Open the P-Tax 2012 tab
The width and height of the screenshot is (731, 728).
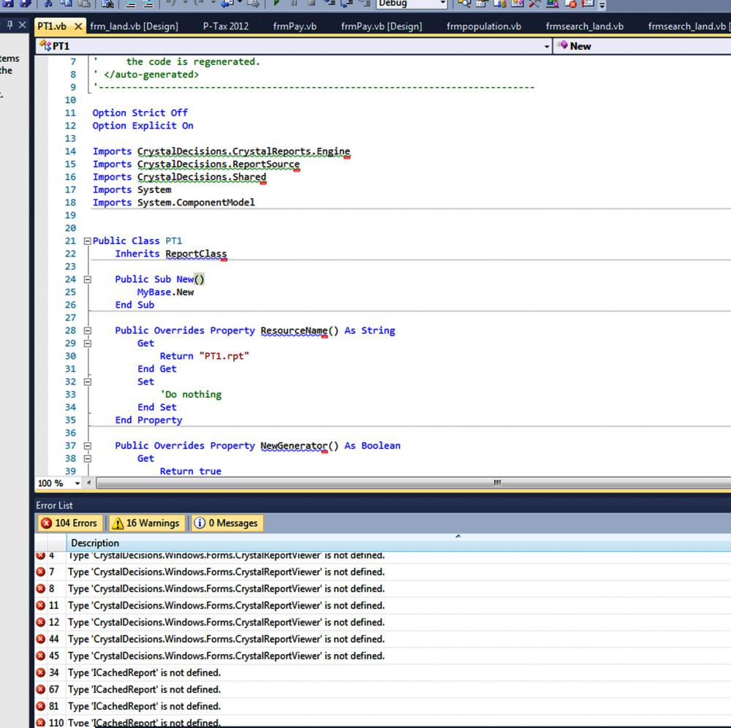pos(226,26)
